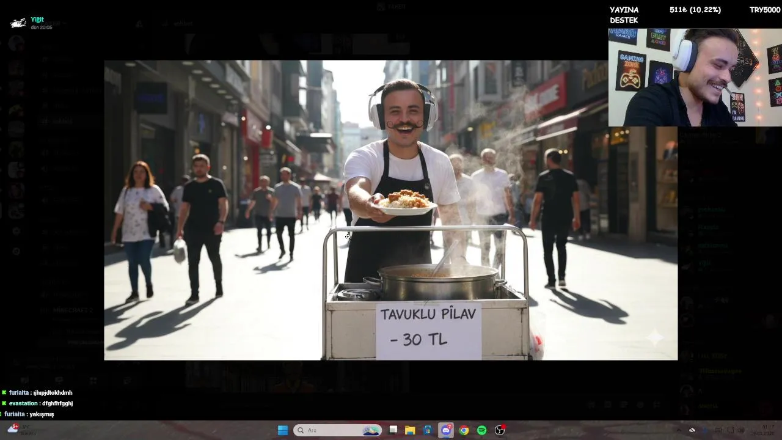Open the Windows Start menu
This screenshot has width=782, height=440.
283,430
